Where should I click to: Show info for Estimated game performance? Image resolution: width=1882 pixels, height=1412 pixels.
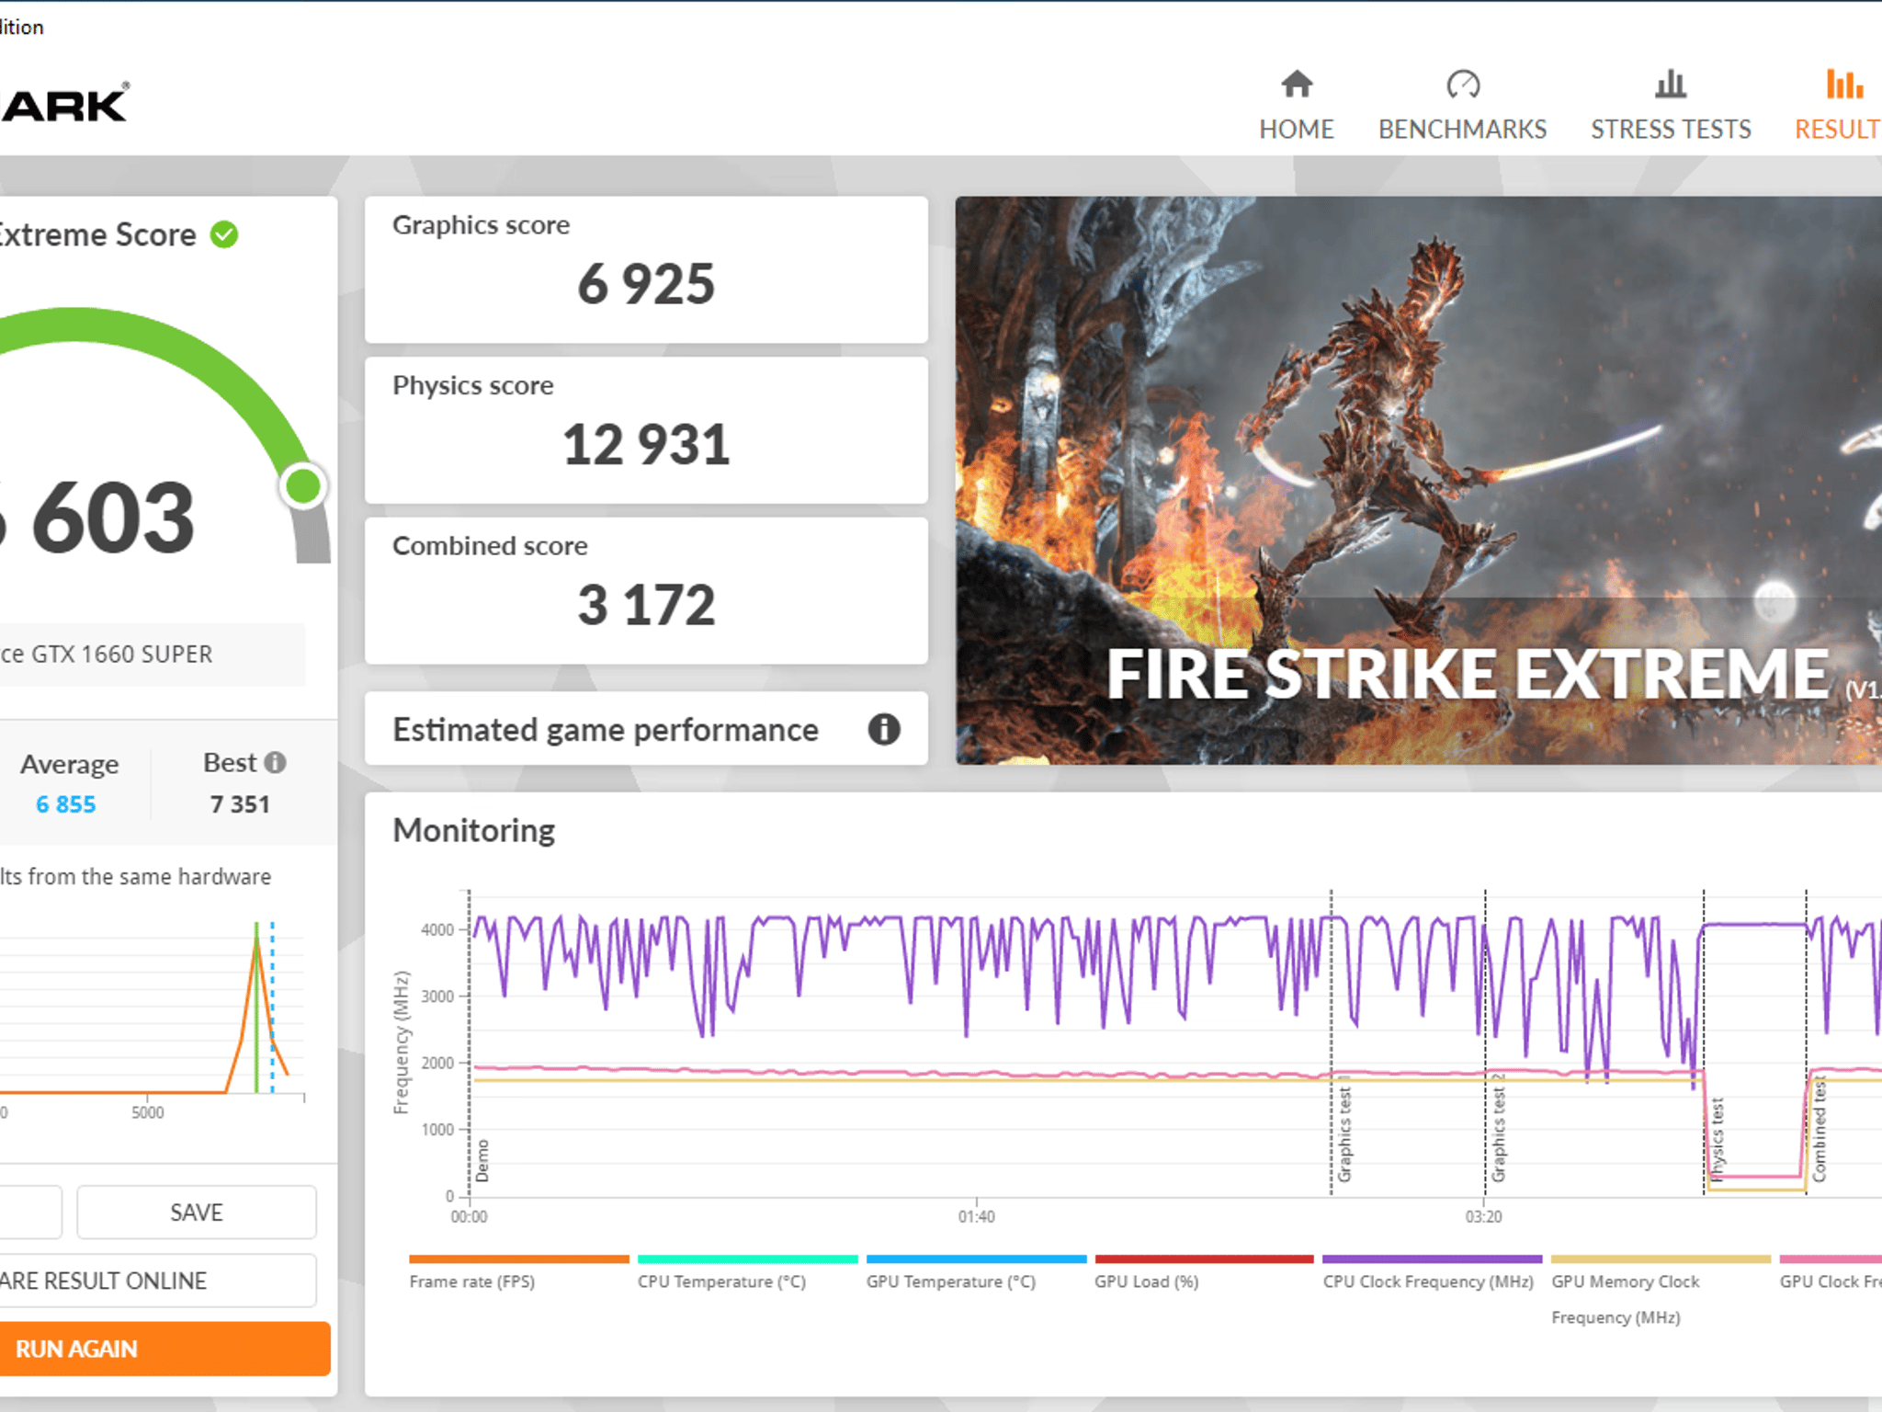[x=884, y=729]
